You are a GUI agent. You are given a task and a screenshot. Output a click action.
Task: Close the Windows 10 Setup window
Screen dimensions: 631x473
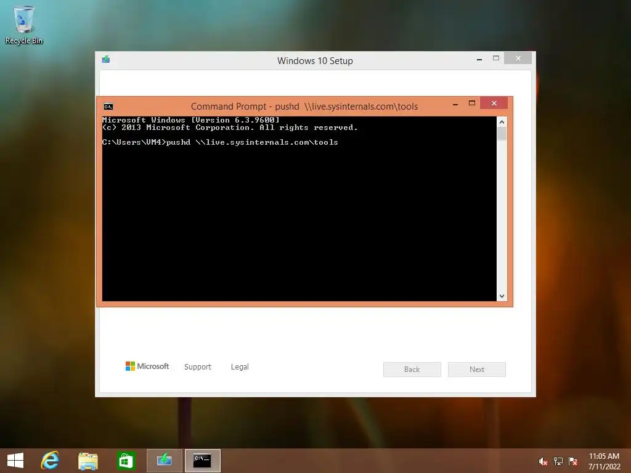pos(518,59)
